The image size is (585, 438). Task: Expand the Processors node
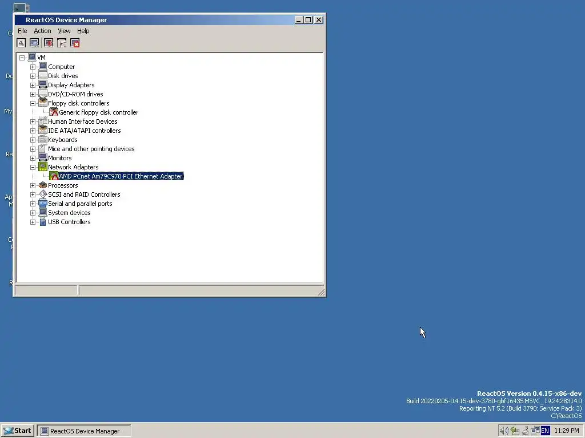33,185
